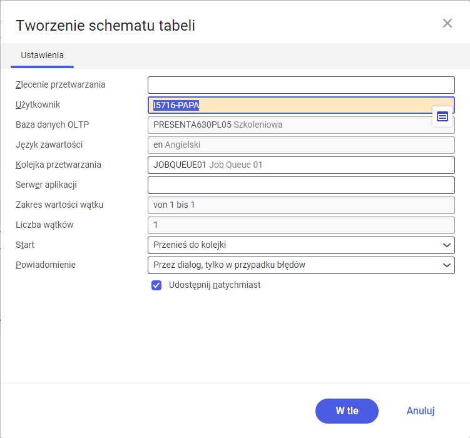
Task: Click the Język zawartości field
Action: pyautogui.click(x=301, y=145)
